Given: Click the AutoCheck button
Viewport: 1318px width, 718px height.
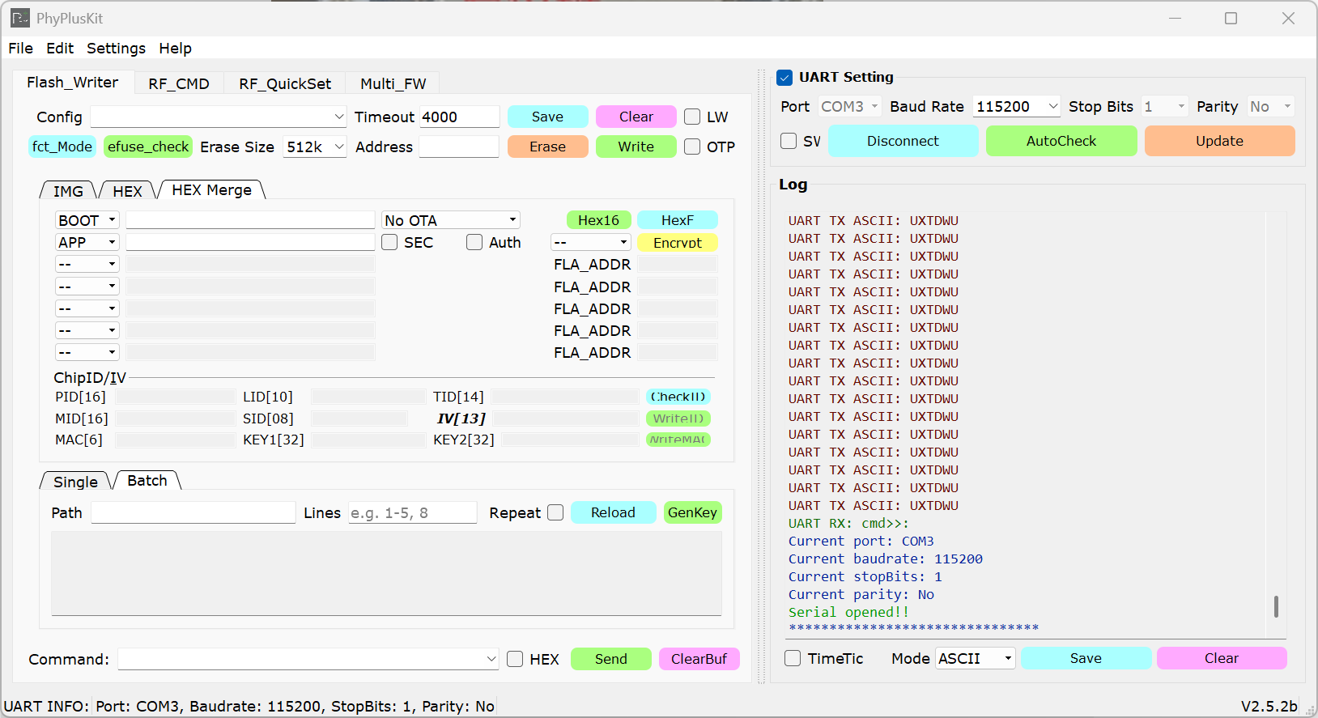Looking at the screenshot, I should coord(1061,141).
